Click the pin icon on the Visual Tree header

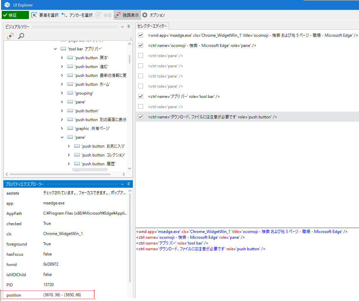click(x=128, y=27)
